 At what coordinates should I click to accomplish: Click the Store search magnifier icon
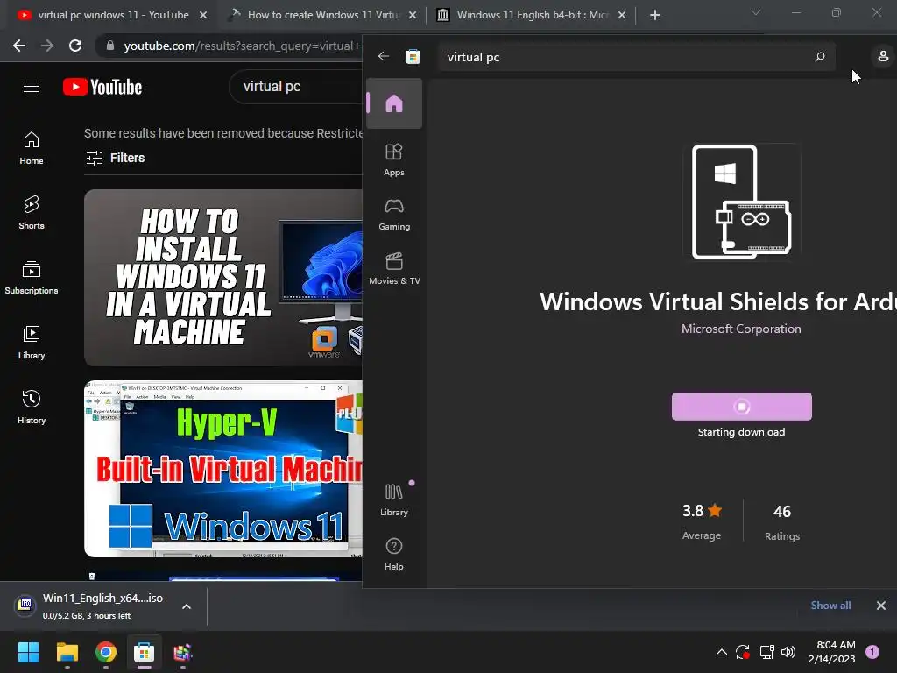[x=820, y=57]
